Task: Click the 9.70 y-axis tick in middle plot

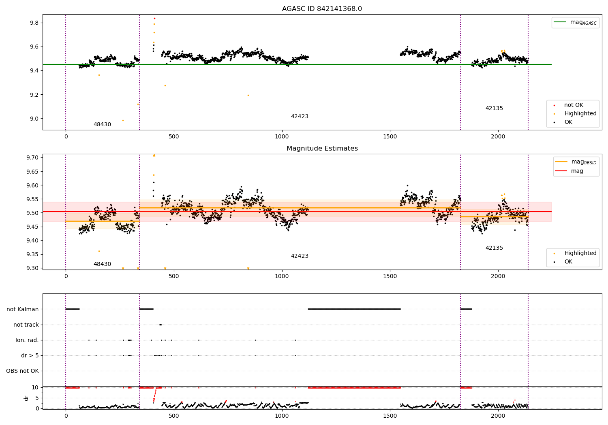Action: tap(32, 157)
